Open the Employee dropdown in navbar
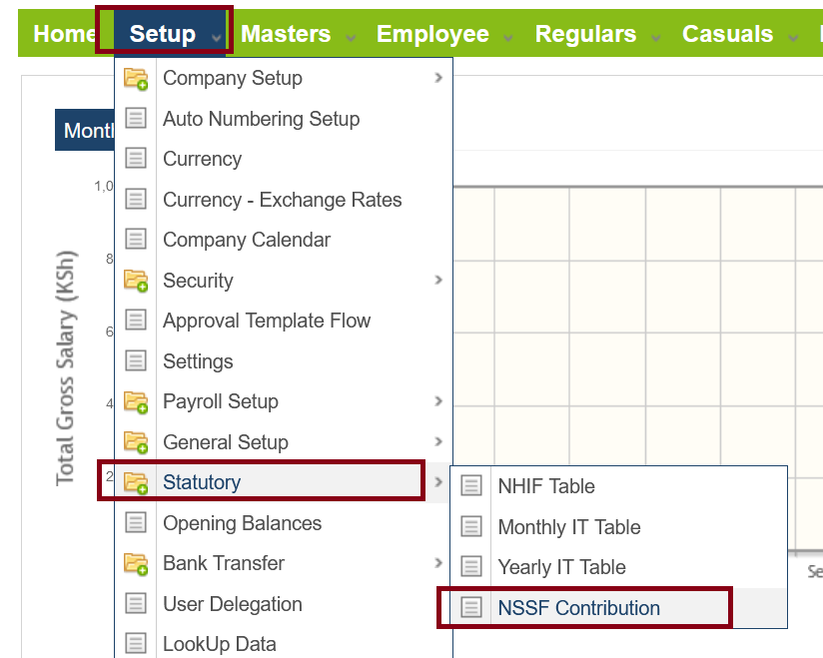Screen dimensions: 823x658 [x=432, y=34]
